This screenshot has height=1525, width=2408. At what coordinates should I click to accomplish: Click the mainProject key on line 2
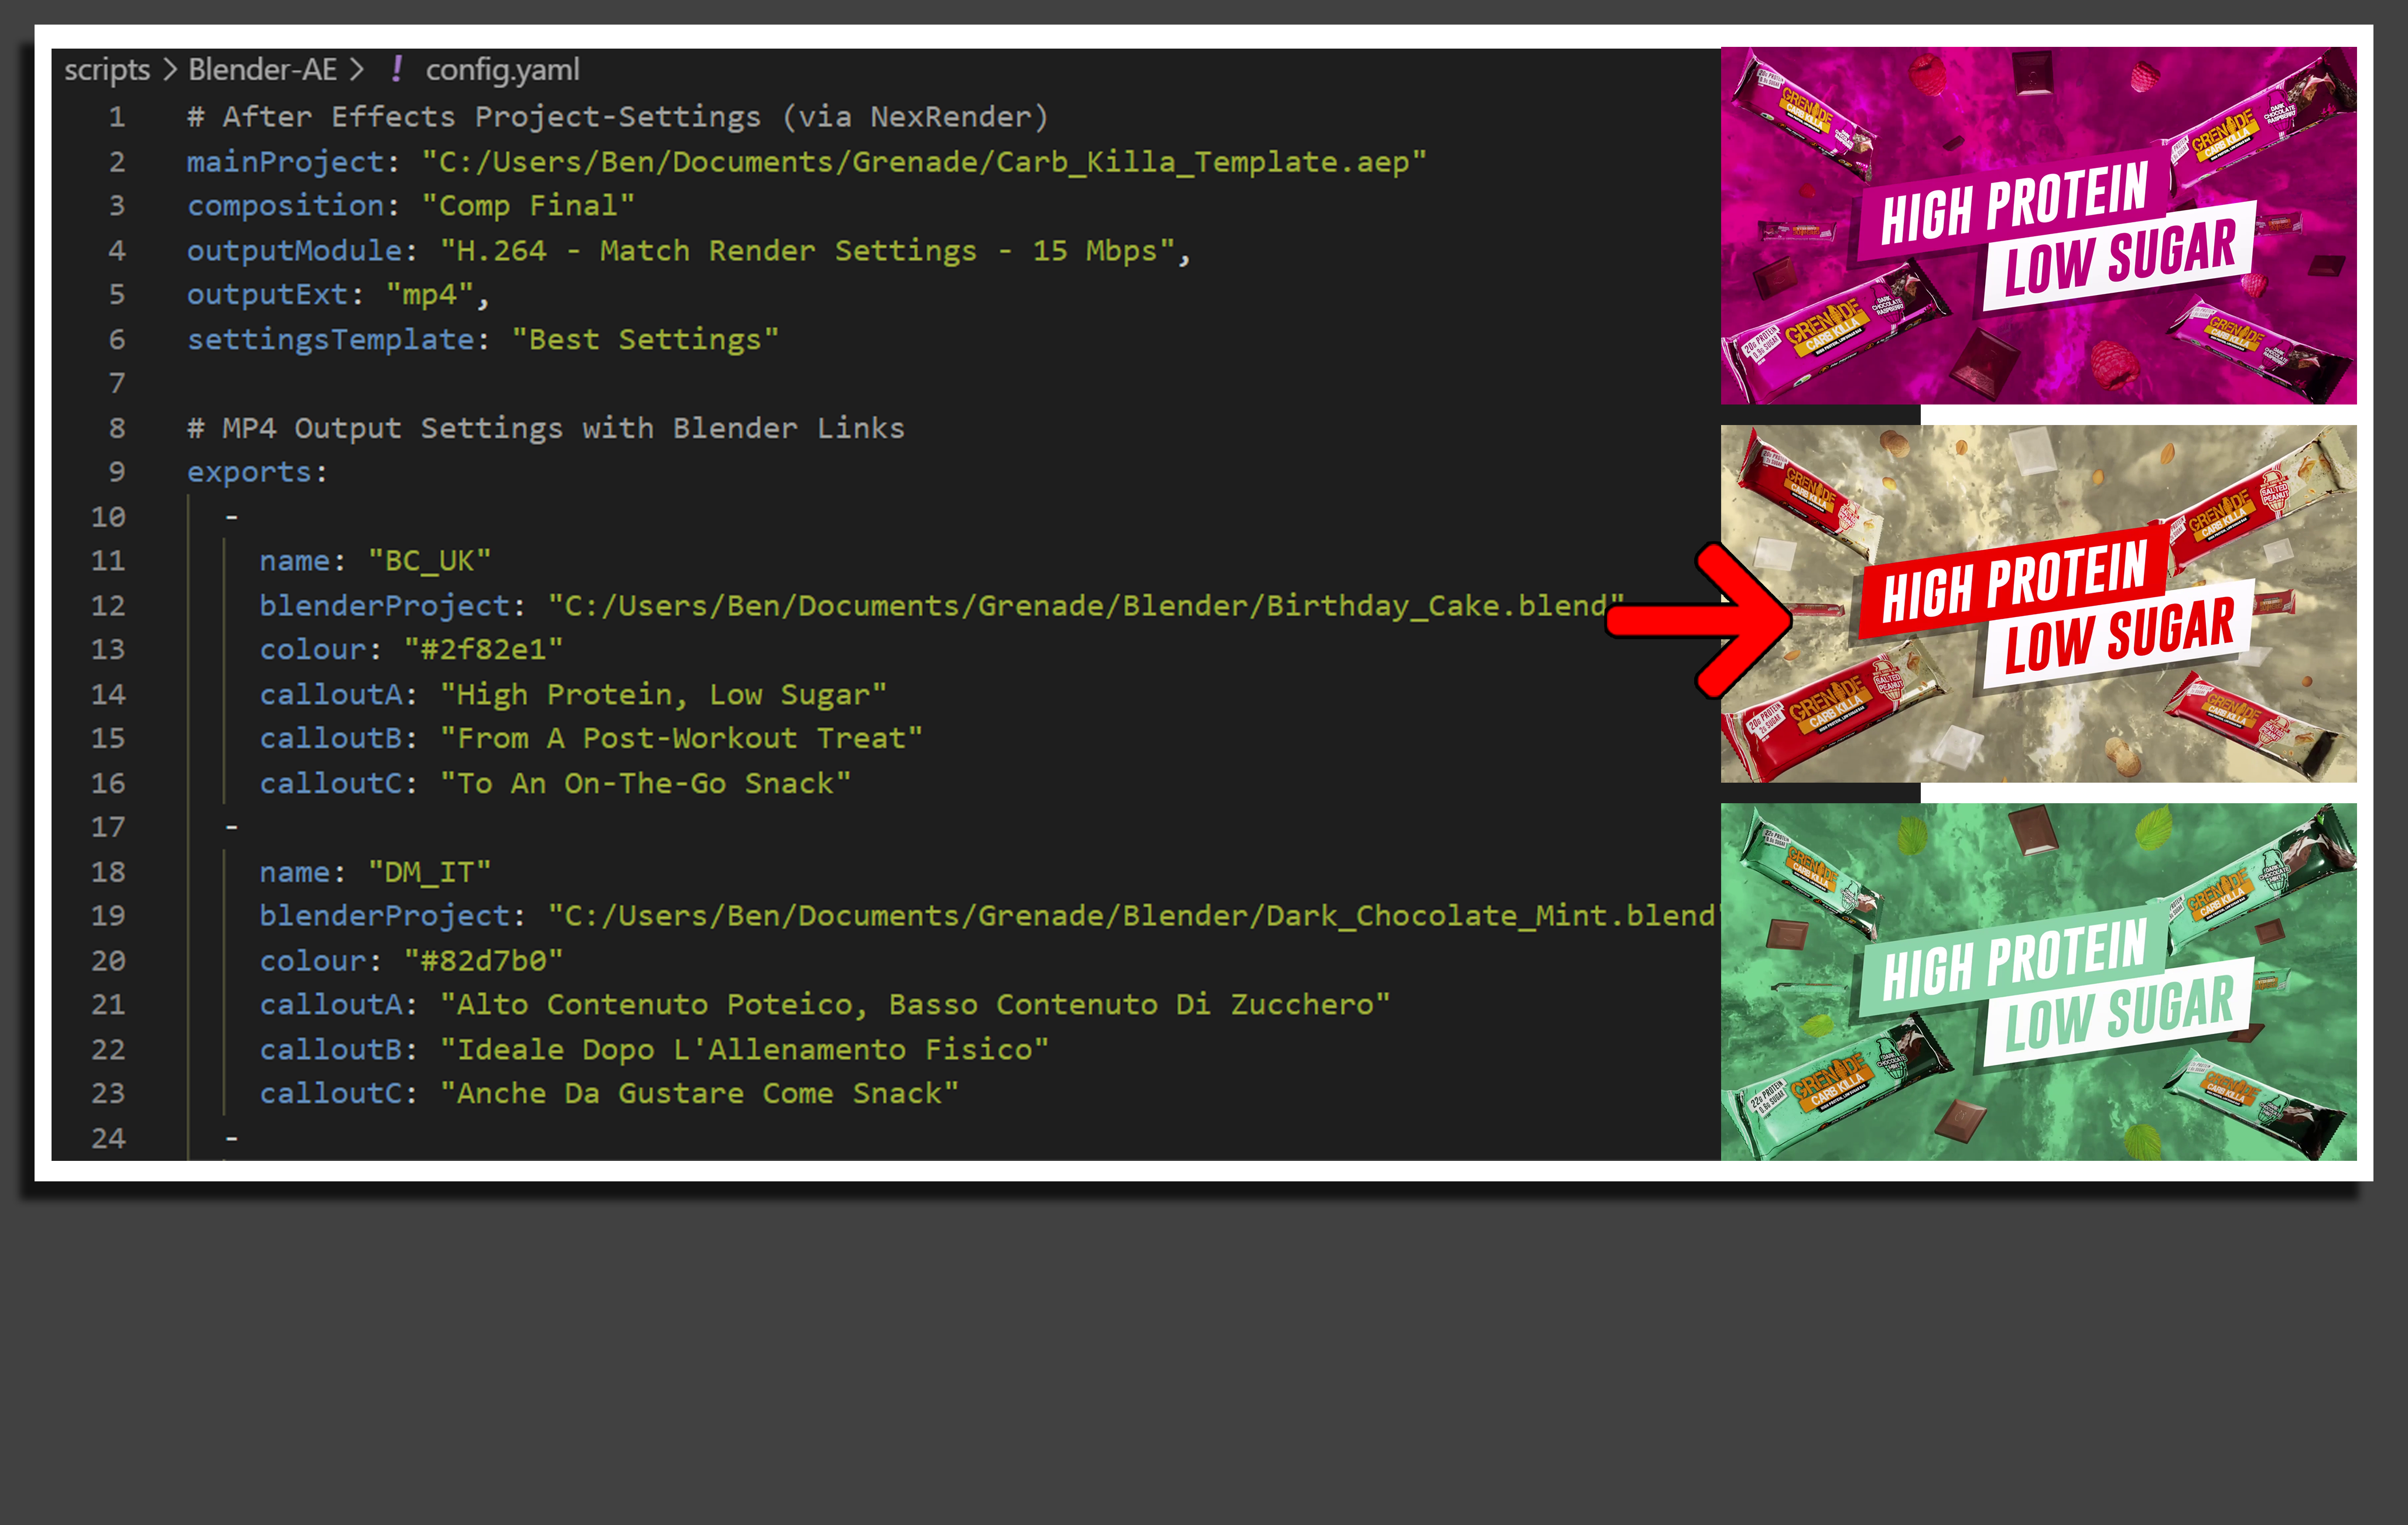click(286, 162)
